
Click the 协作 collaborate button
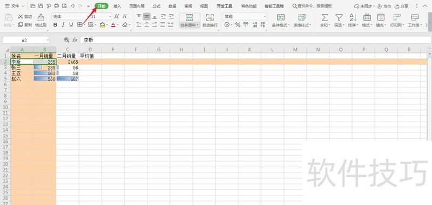click(x=384, y=6)
